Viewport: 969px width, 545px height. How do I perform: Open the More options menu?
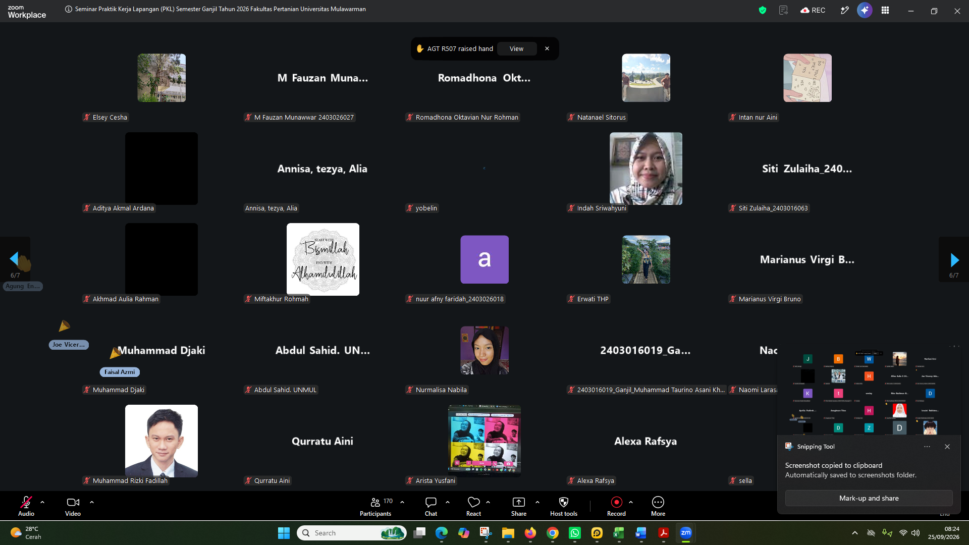(x=658, y=506)
